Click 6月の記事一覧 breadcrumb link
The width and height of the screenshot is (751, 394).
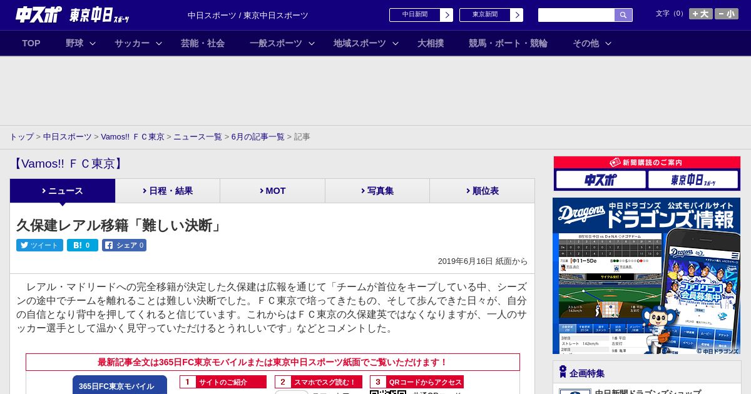click(x=258, y=137)
